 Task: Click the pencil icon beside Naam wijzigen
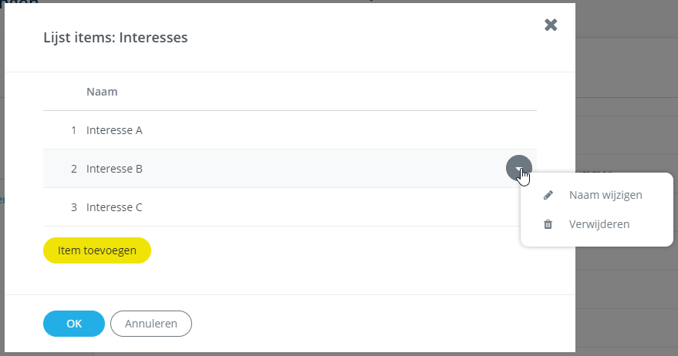point(548,195)
